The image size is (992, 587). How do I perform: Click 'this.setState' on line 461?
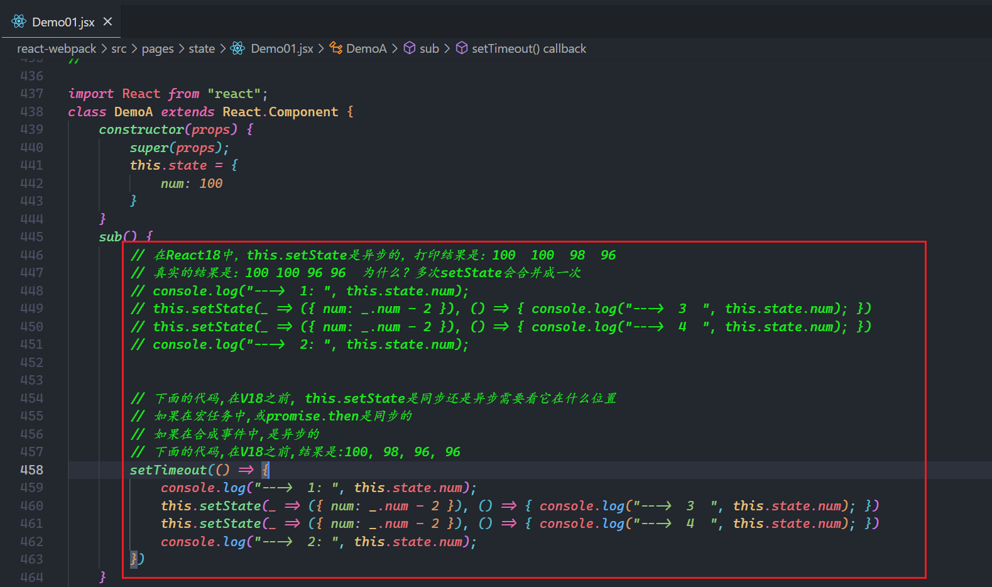[211, 524]
